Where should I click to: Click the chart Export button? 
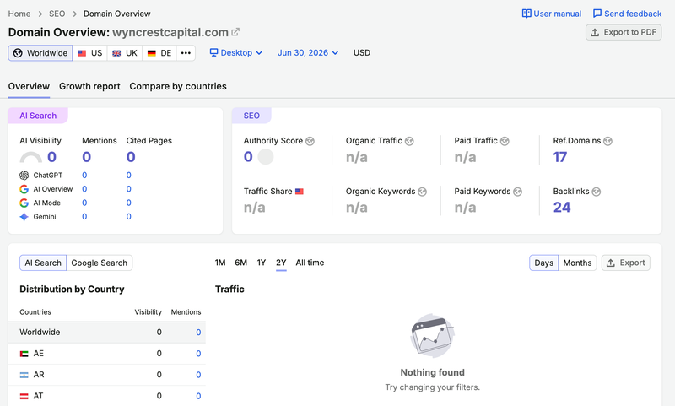625,263
